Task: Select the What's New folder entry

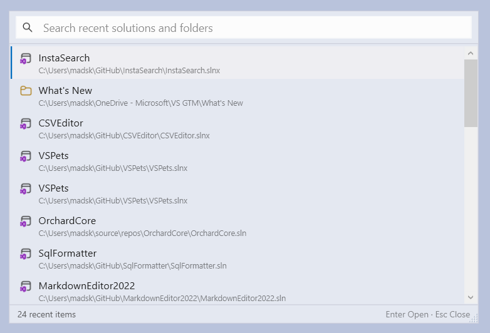Action: click(65, 91)
